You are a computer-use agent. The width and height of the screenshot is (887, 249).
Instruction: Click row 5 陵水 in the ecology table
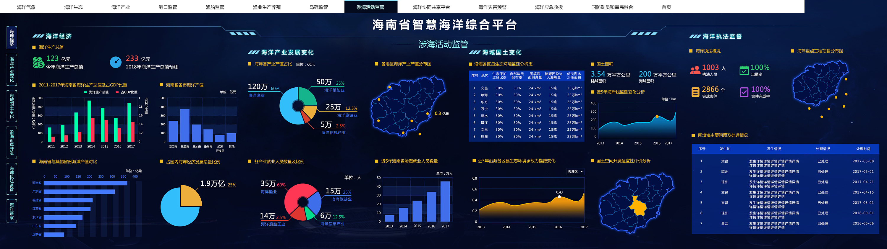(527, 116)
